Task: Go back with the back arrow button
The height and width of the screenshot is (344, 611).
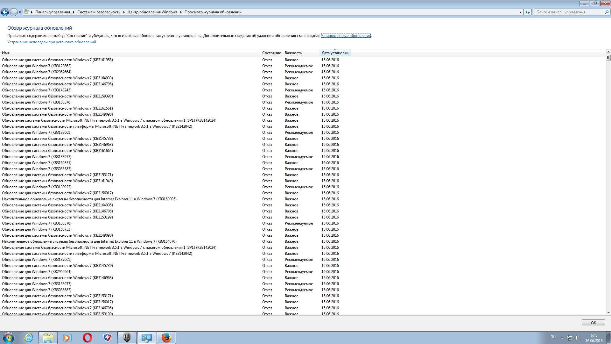Action: (x=5, y=12)
